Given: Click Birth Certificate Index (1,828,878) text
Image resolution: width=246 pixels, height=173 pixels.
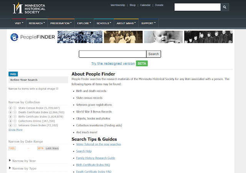Looking at the screenshot, I should pyautogui.click(x=41, y=116).
